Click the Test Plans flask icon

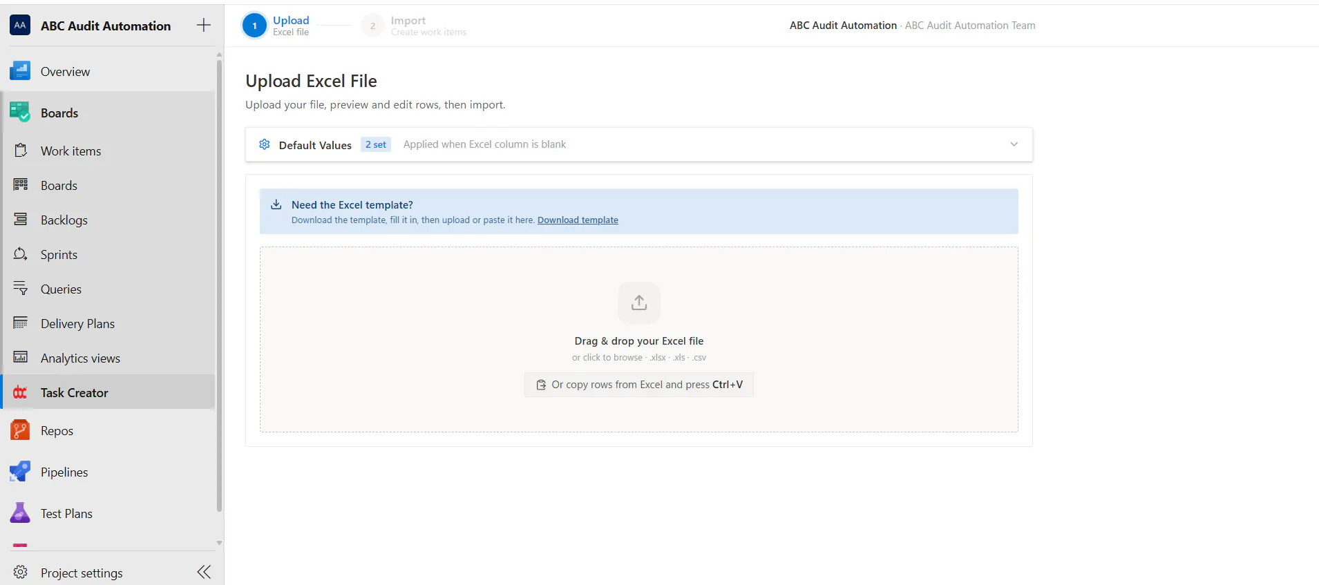tap(20, 512)
